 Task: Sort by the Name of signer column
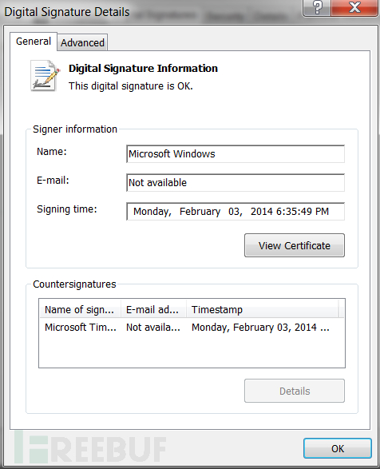tap(80, 309)
